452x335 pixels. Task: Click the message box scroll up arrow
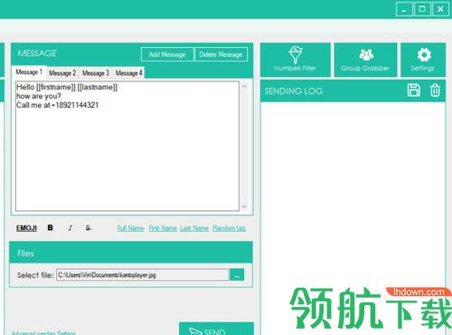[x=244, y=87]
